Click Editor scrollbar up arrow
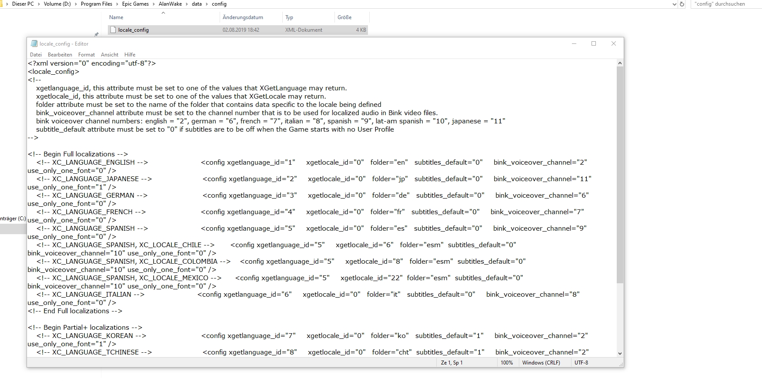 coord(620,63)
